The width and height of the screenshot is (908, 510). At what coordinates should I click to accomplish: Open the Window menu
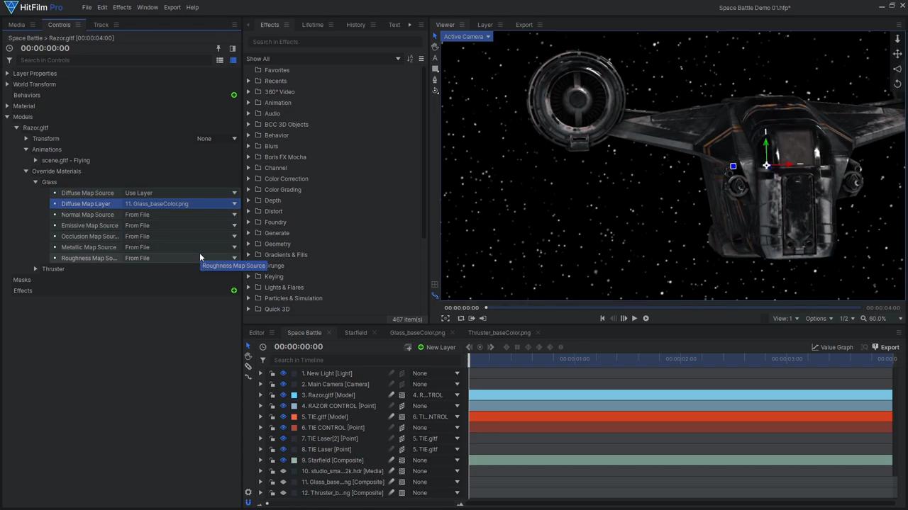(x=148, y=7)
